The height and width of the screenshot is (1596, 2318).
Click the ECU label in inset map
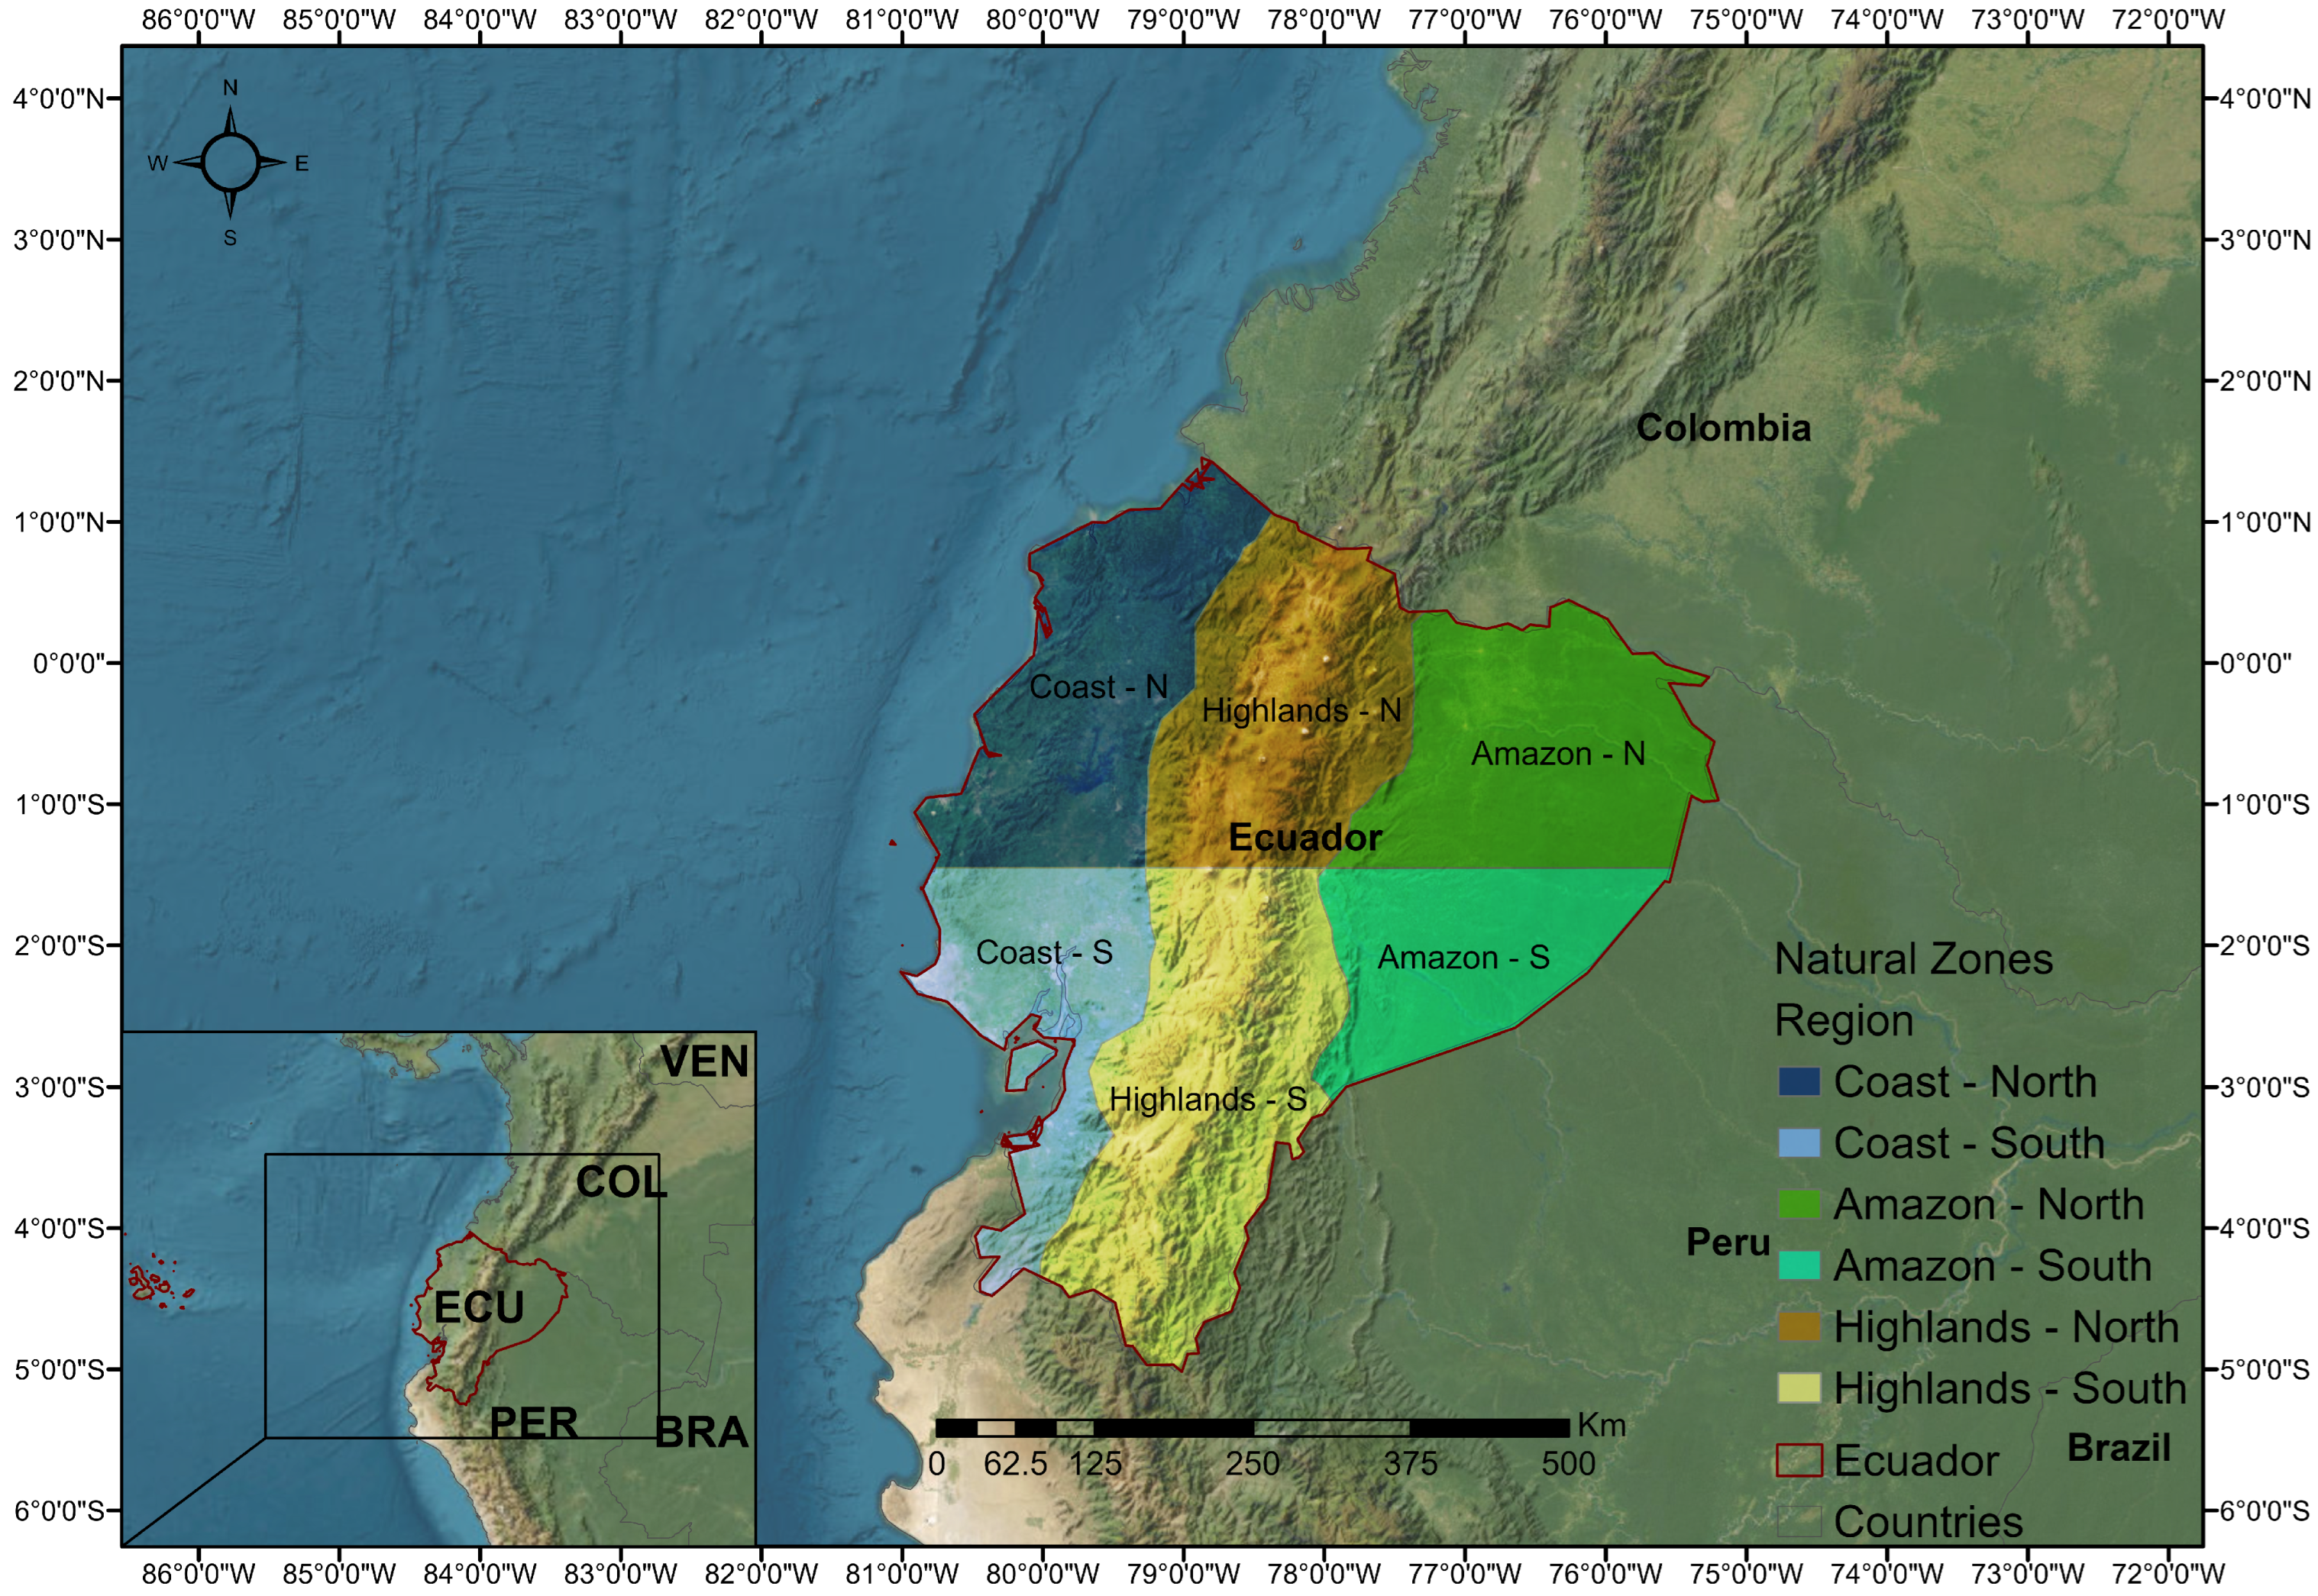click(478, 1307)
